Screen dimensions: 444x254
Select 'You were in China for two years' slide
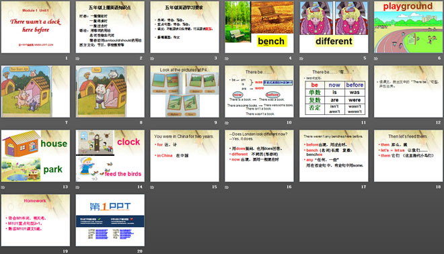184,156
